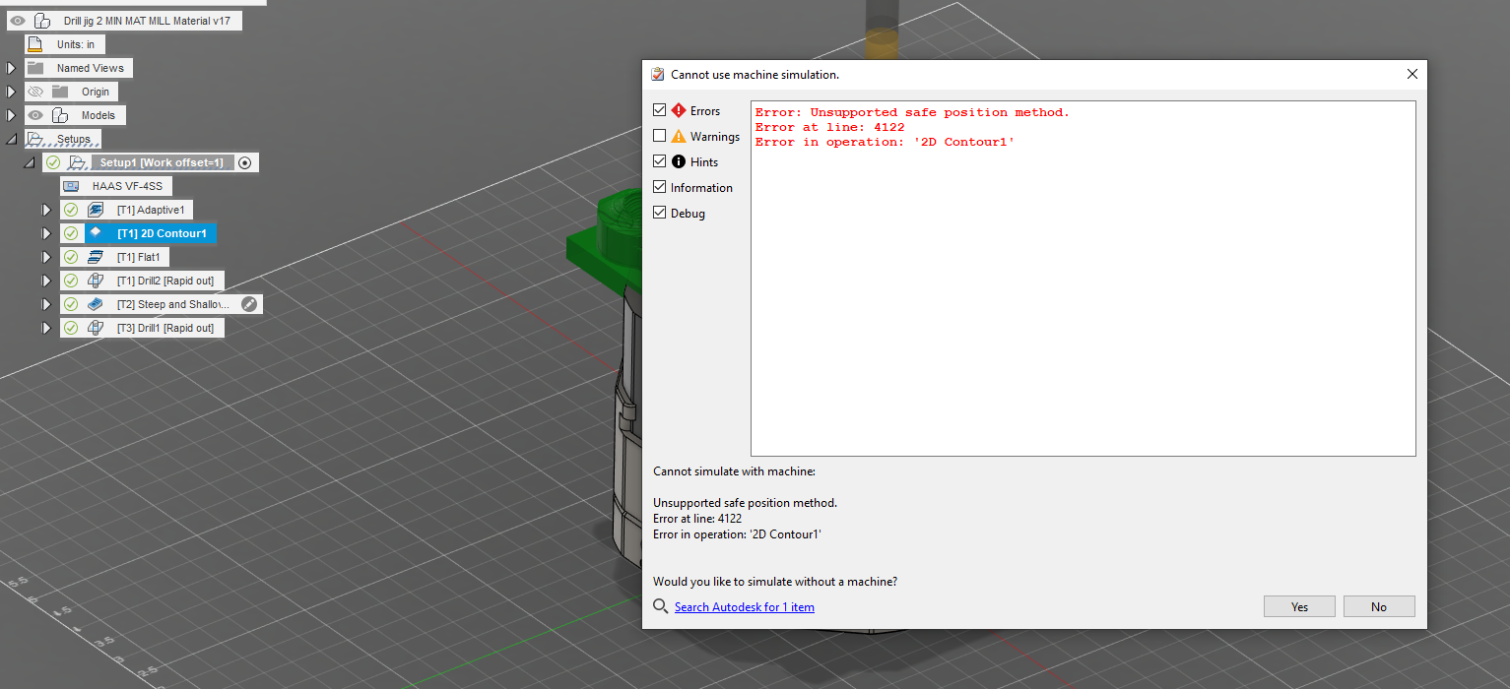The image size is (1510, 689).
Task: Enable the Warnings checkbox
Action: pos(659,136)
